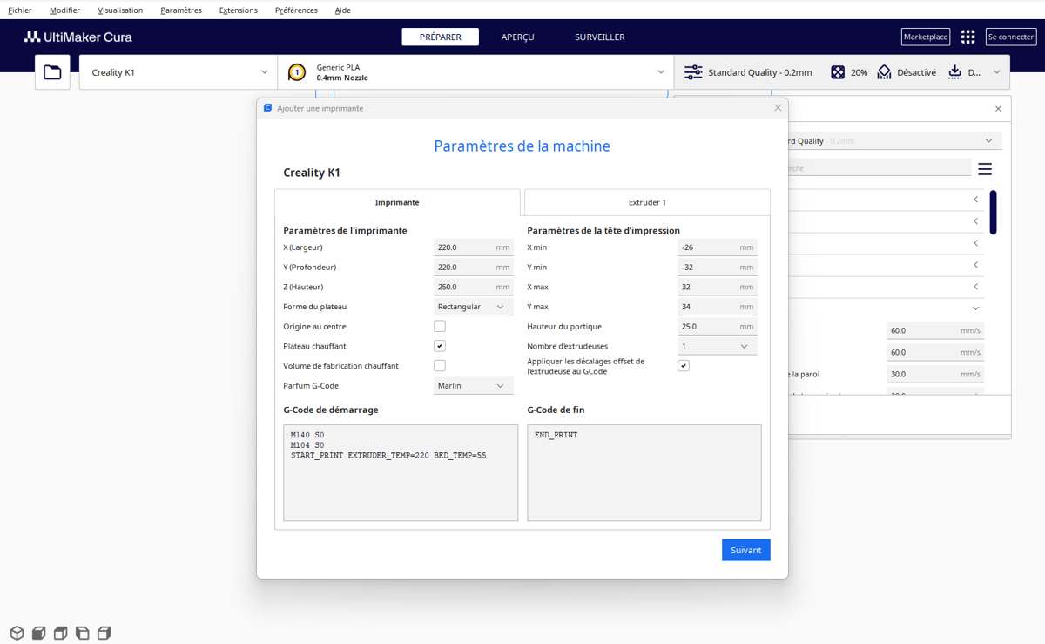Click the Z (Hauteur) input field
The height and width of the screenshot is (644, 1045).
pyautogui.click(x=473, y=287)
